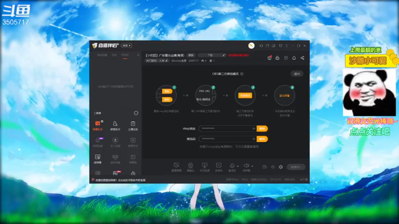Click help question mark beside OBS mode title

(242, 74)
